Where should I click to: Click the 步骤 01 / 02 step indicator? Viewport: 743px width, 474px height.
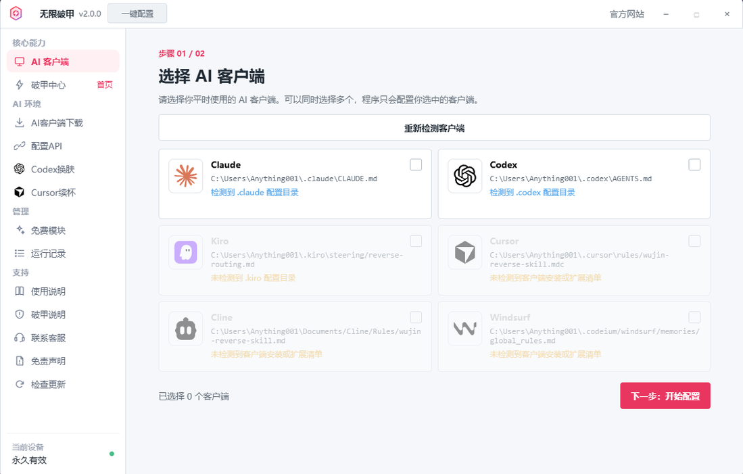point(181,53)
